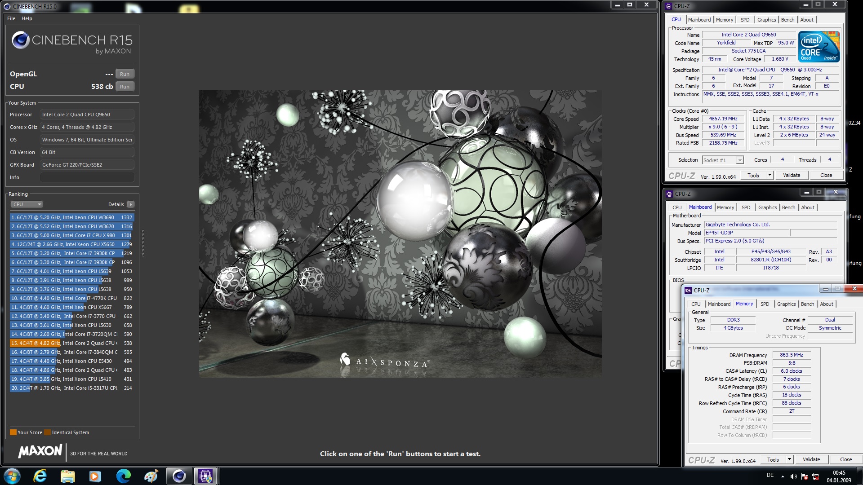Image resolution: width=863 pixels, height=485 pixels.
Task: Select ranking row 20 Core i5-3317U
Action: (x=72, y=388)
